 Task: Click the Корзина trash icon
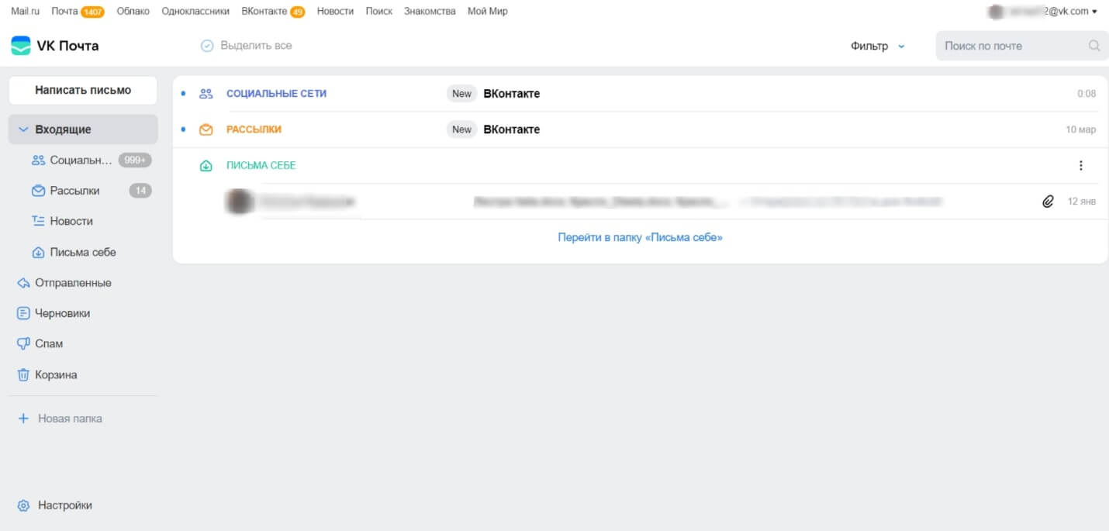tap(23, 374)
